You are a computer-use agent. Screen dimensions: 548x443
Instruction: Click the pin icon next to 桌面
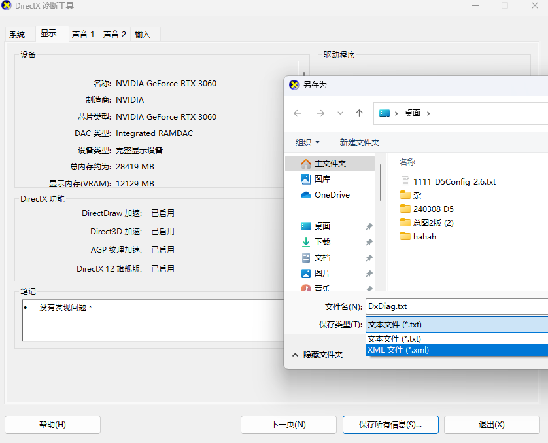369,226
